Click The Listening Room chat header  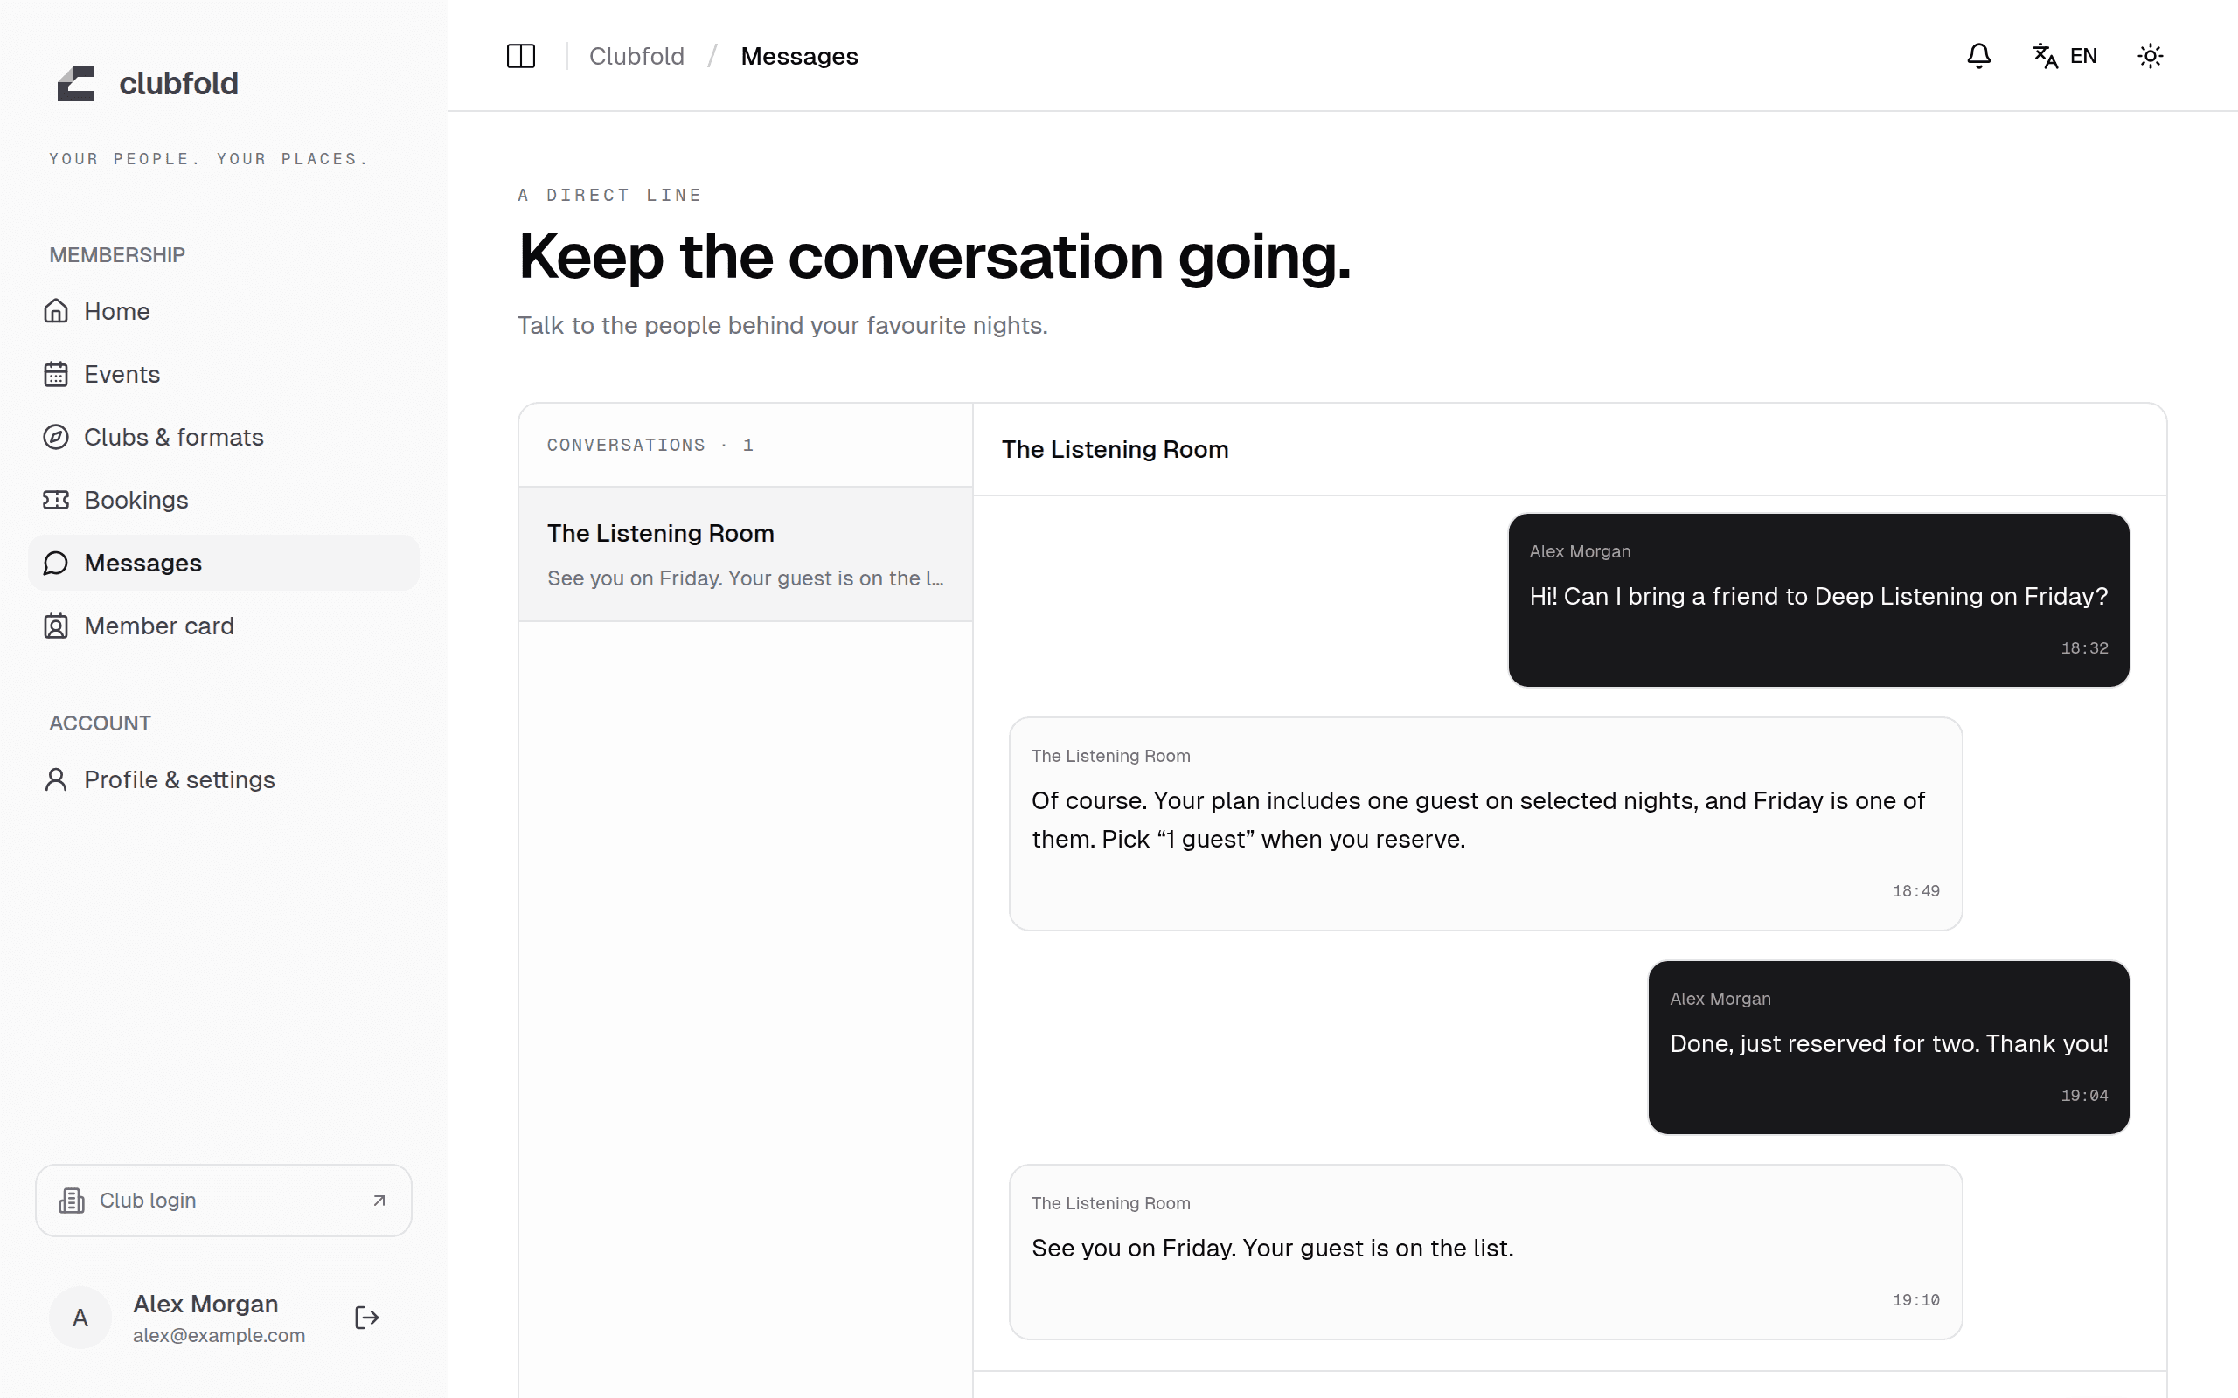click(x=1116, y=449)
